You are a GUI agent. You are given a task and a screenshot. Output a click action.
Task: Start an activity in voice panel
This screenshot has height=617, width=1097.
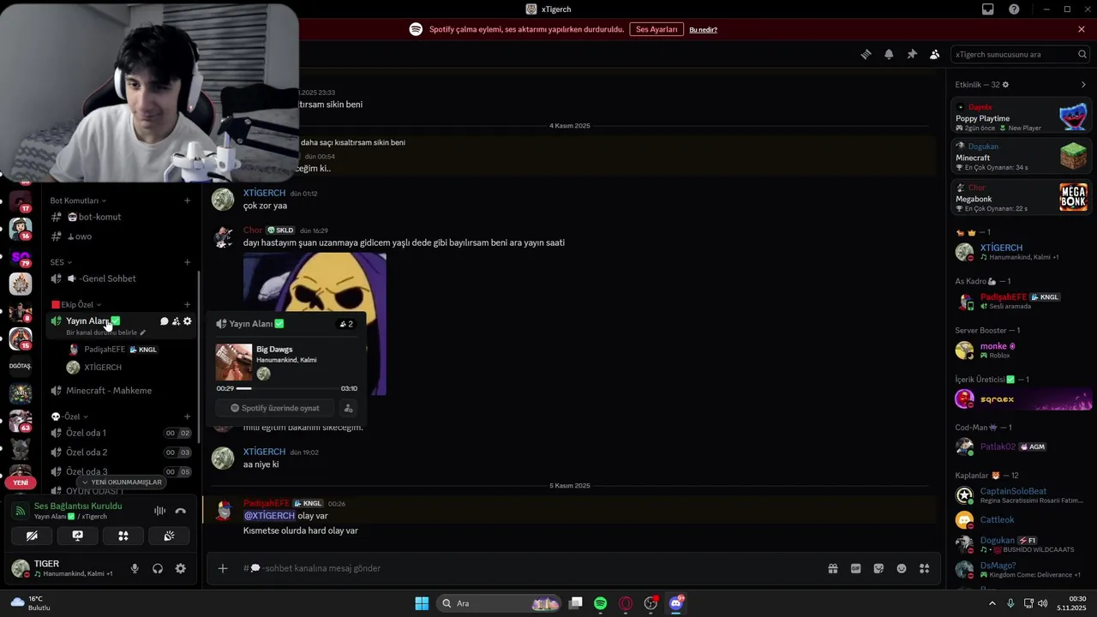pyautogui.click(x=123, y=536)
